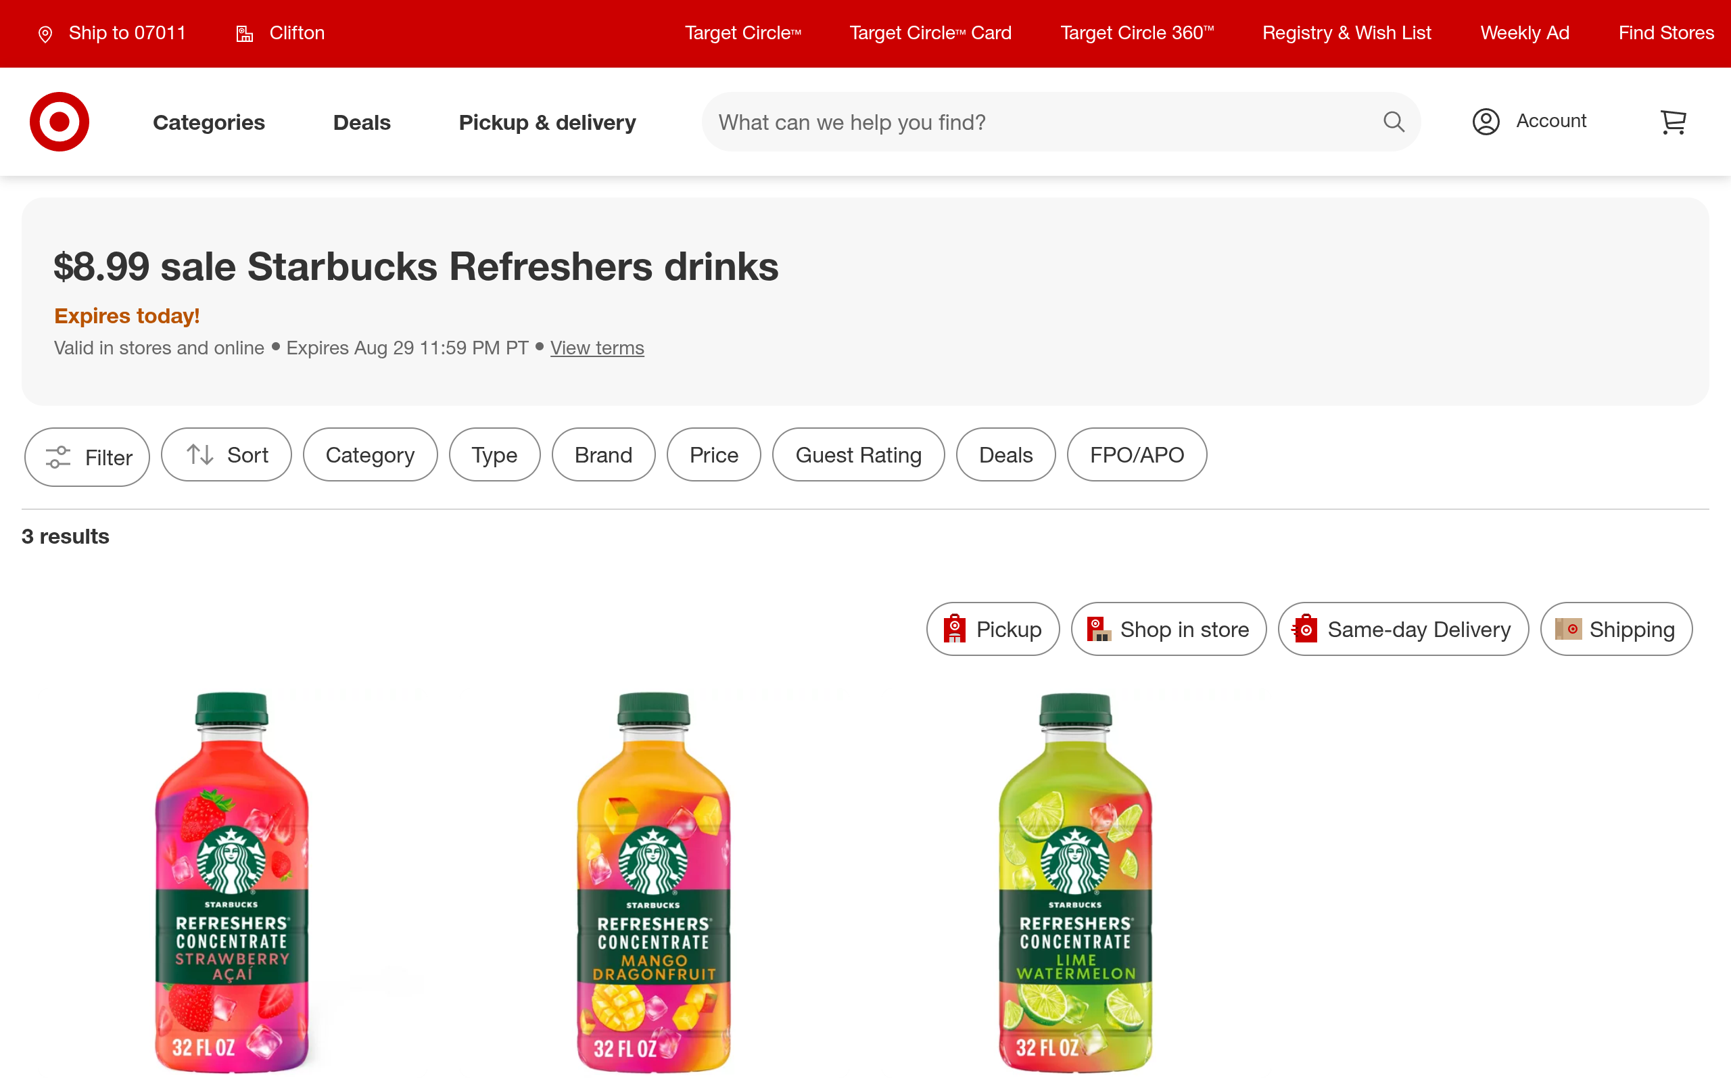This screenshot has width=1731, height=1082.
Task: Expand the Category filter dropdown
Action: [x=370, y=454]
